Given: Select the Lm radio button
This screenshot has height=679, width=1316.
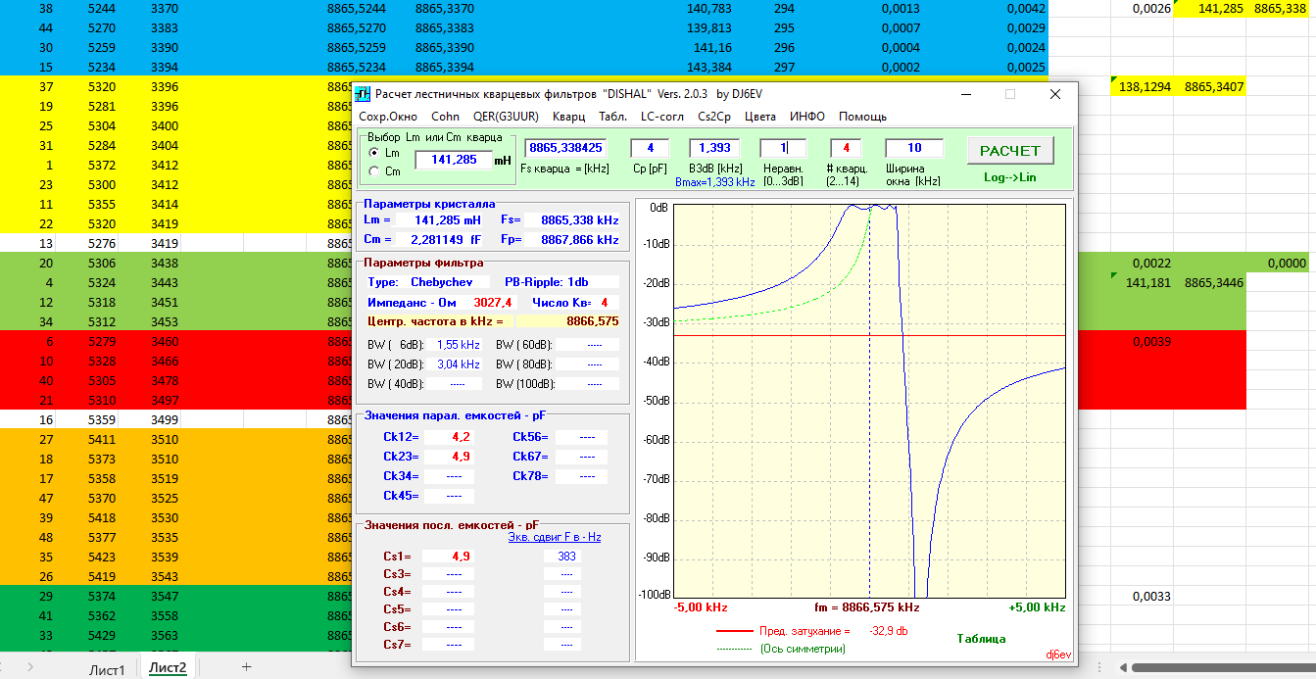Looking at the screenshot, I should pyautogui.click(x=373, y=153).
